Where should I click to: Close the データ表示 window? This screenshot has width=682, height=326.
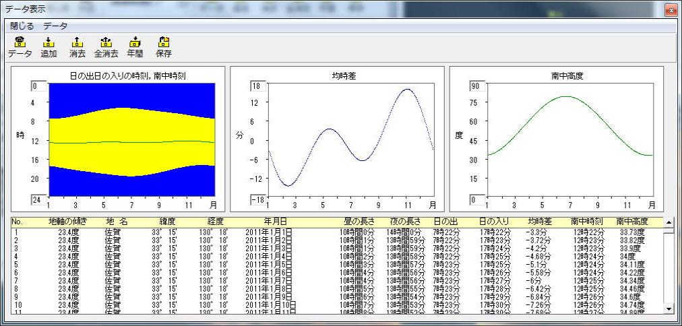pyautogui.click(x=670, y=9)
